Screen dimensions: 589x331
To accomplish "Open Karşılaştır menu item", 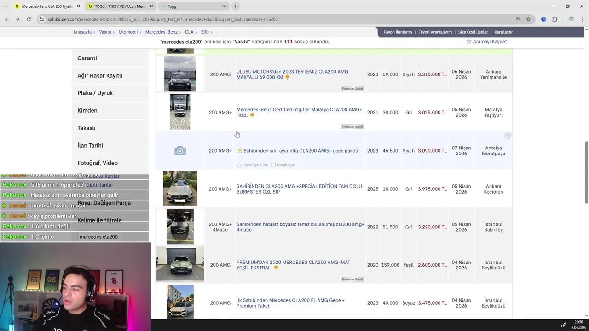I will tap(503, 32).
